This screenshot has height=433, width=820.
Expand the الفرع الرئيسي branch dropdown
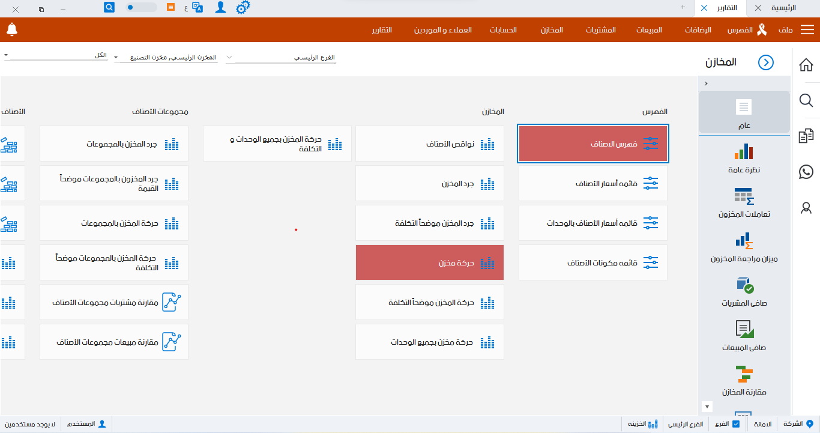231,58
